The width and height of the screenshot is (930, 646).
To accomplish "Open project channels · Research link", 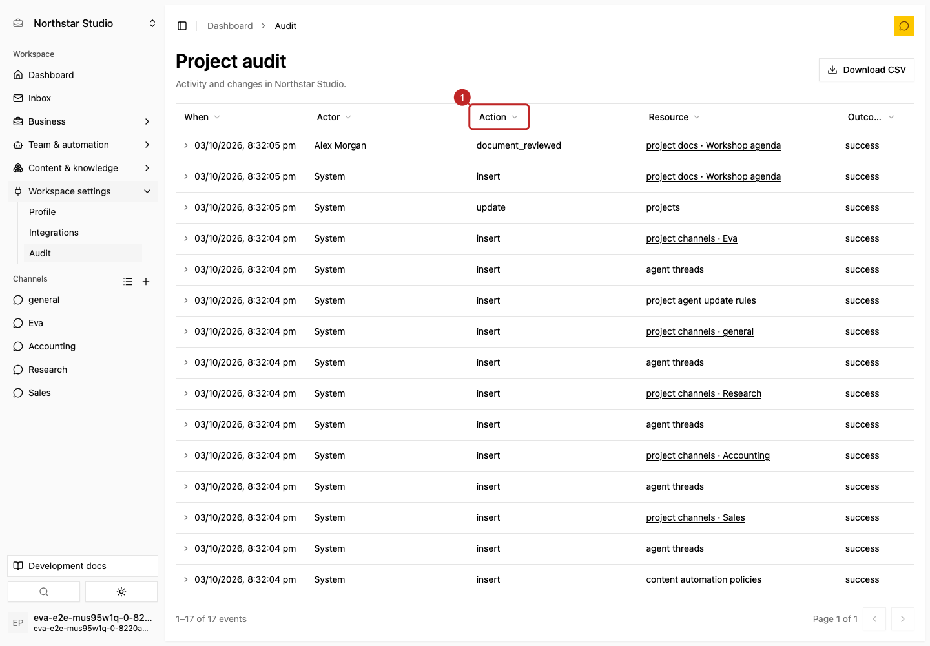I will pos(704,393).
